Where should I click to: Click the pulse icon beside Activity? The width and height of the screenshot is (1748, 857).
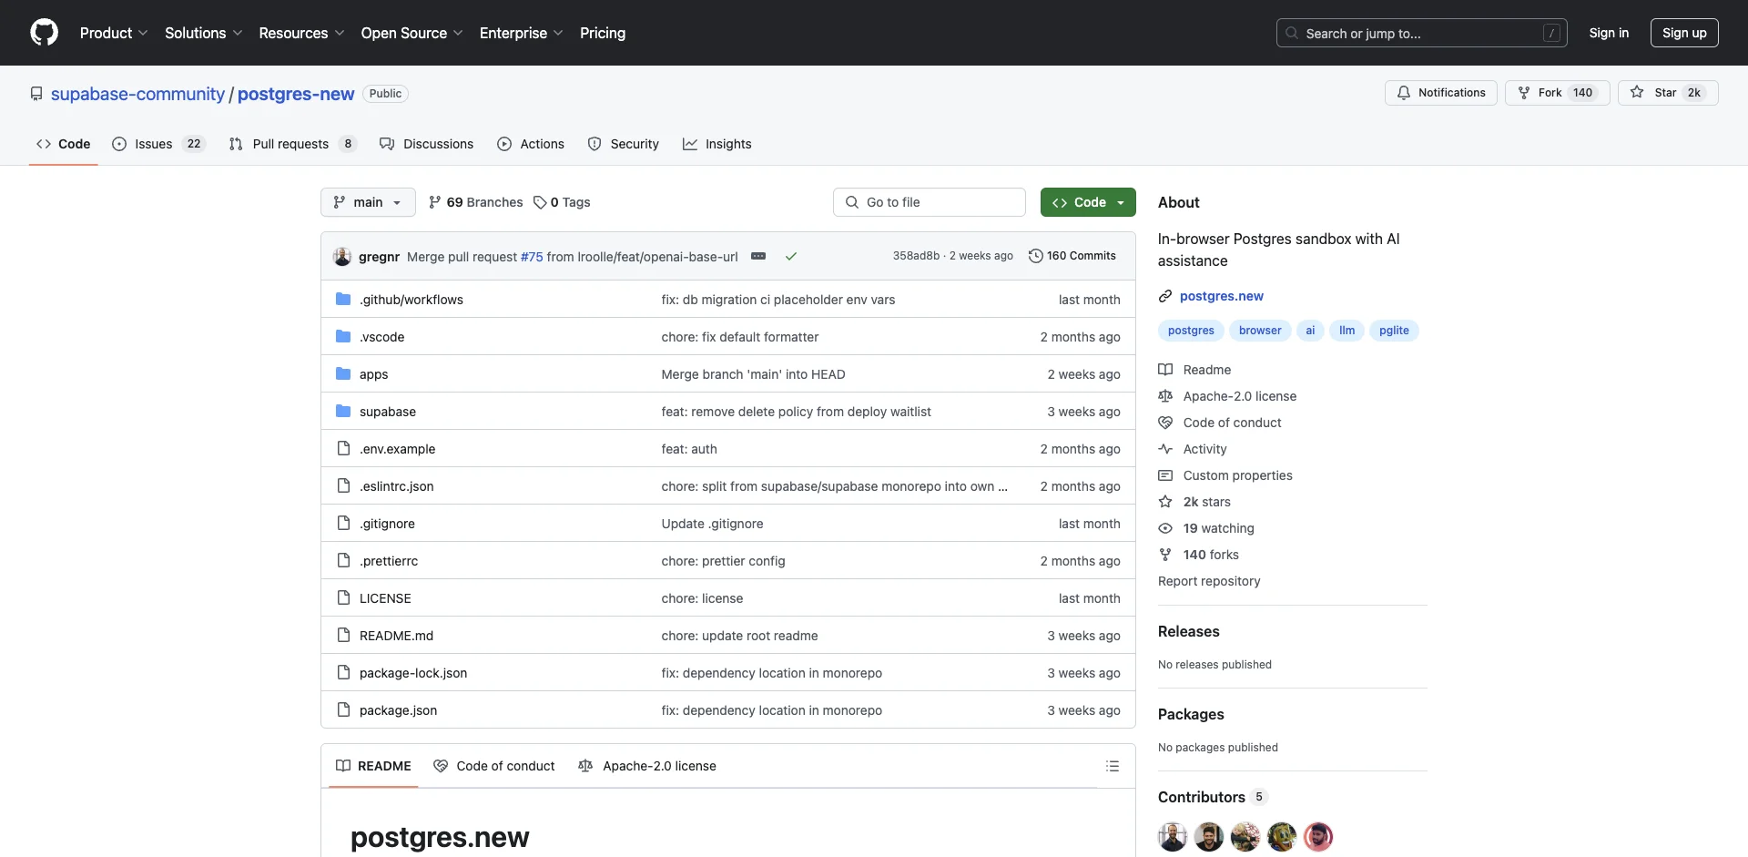(1165, 449)
